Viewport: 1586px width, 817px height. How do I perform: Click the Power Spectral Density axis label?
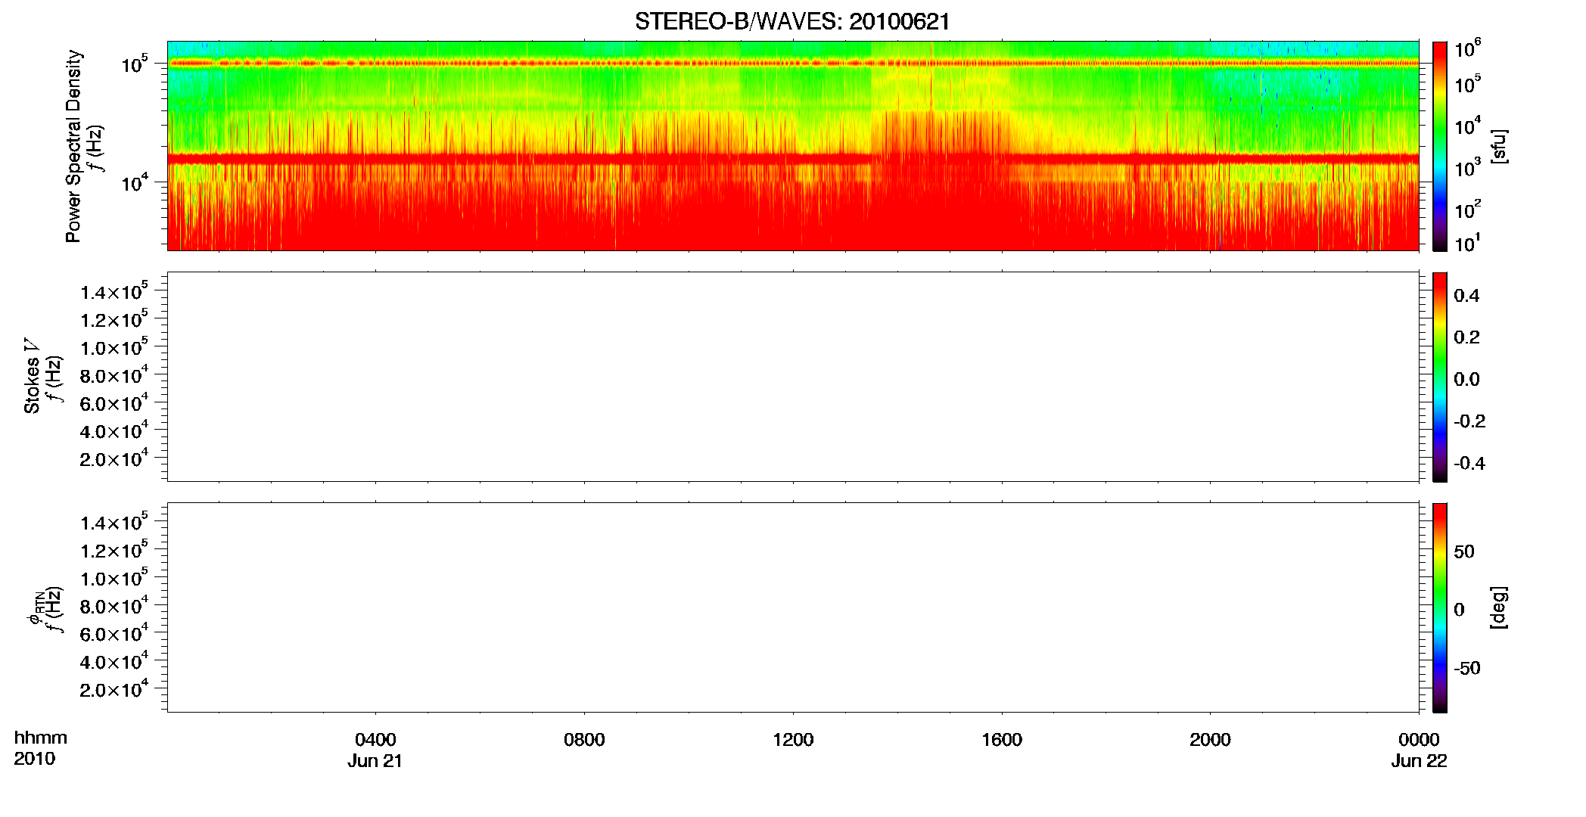pos(73,146)
